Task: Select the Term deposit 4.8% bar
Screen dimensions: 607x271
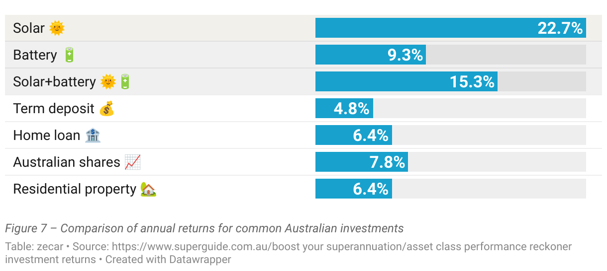Action: click(344, 108)
